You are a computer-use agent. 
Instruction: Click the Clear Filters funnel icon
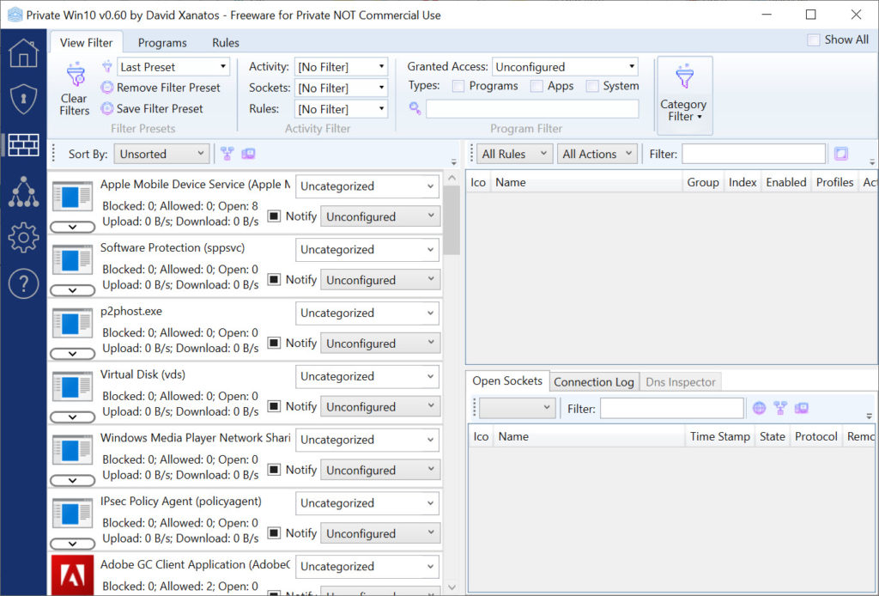coord(76,75)
